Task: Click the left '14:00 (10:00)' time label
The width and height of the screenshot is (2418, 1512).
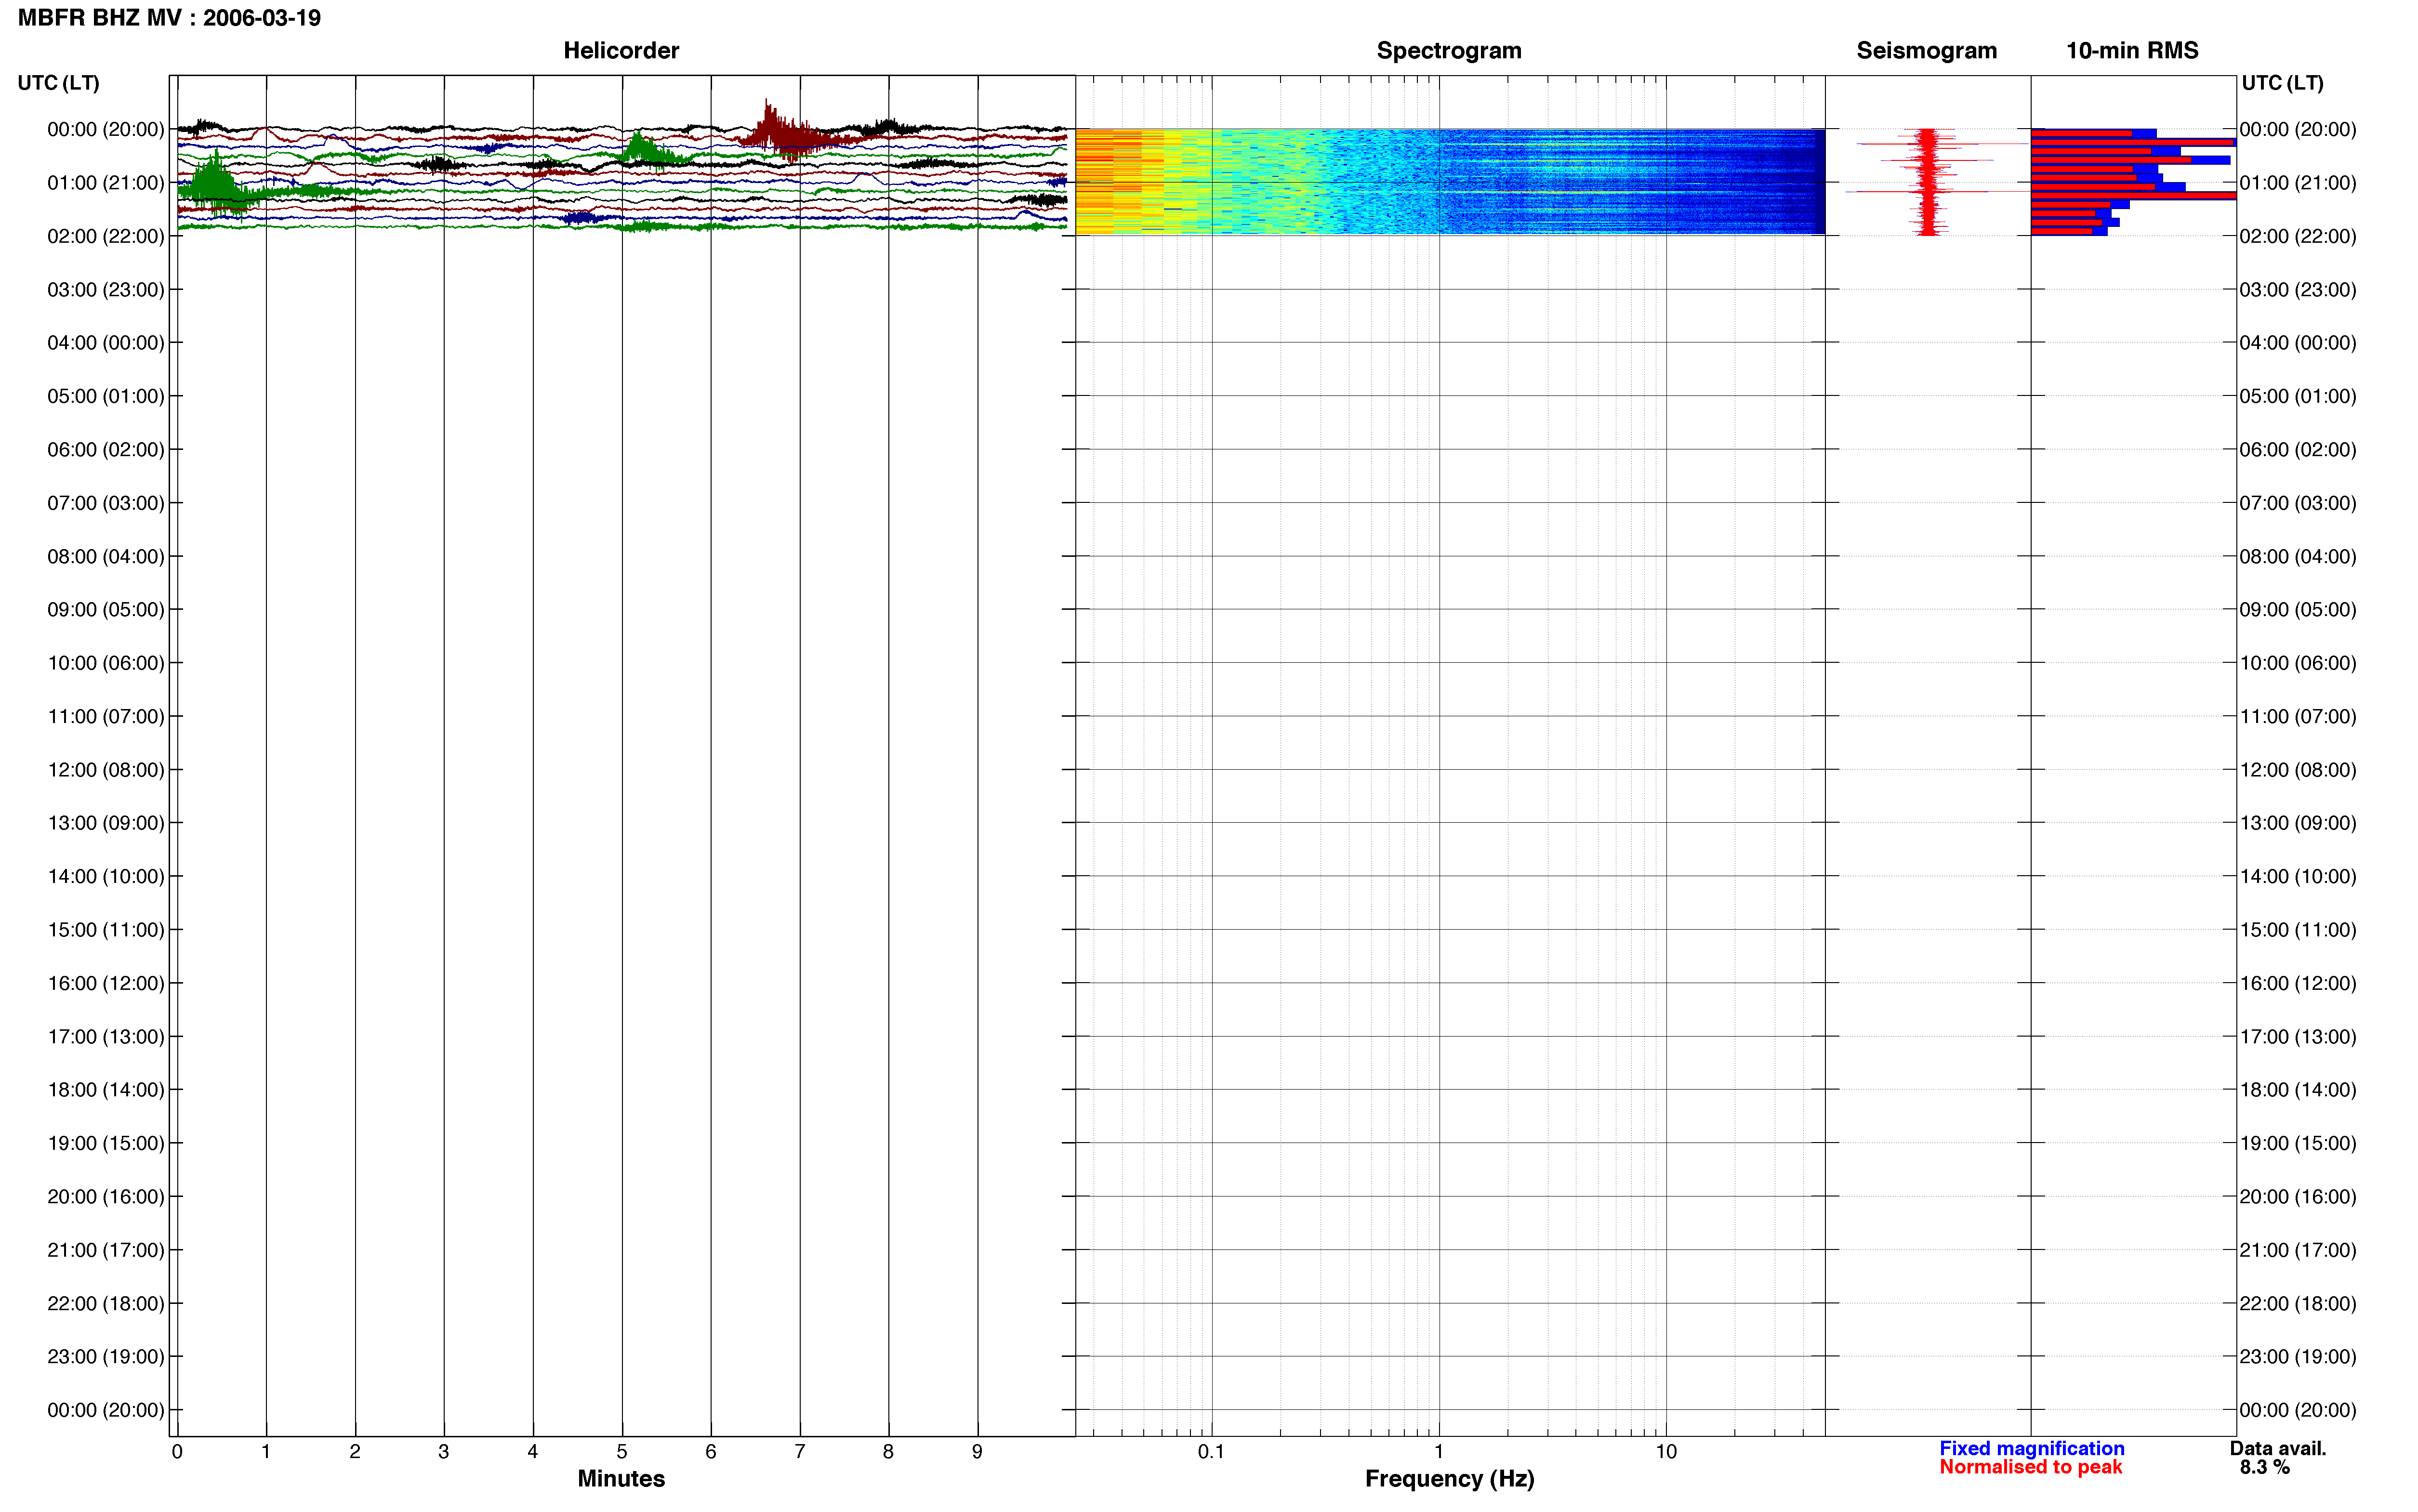Action: click(x=106, y=877)
